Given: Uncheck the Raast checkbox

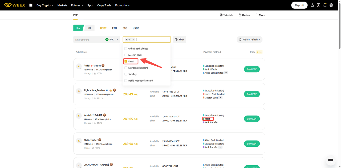Looking at the screenshot, I should (x=126, y=61).
